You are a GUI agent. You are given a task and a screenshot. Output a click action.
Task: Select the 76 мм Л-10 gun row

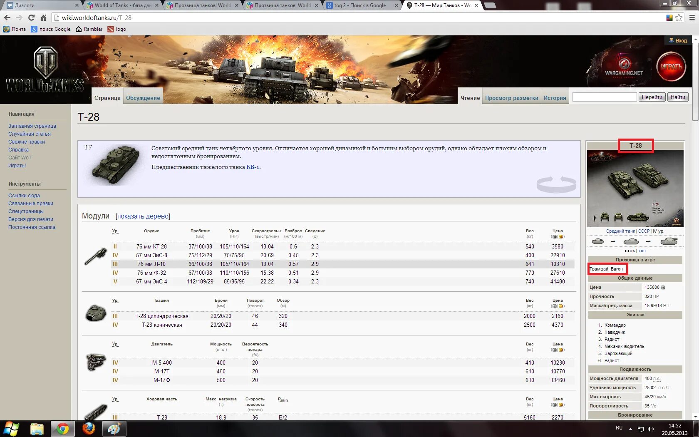coord(343,264)
